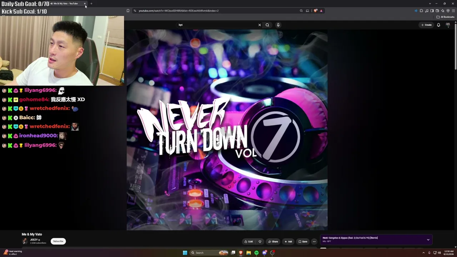Open the Brave Rewards triangle icon
Image resolution: width=457 pixels, height=257 pixels.
321,11
